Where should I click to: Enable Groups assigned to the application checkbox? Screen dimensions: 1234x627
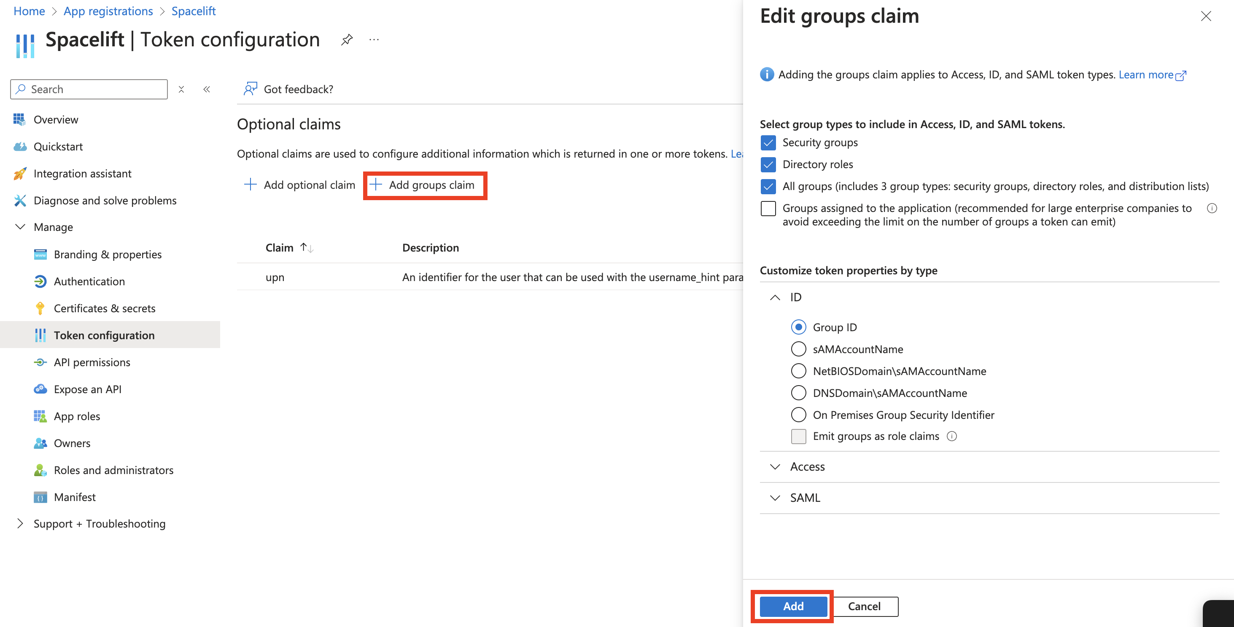coord(768,209)
